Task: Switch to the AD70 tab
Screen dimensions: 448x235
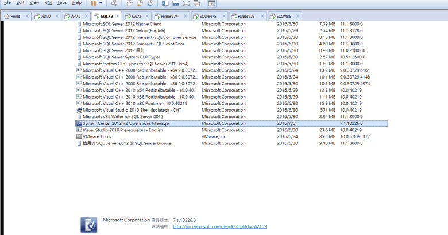Action: pyautogui.click(x=45, y=16)
